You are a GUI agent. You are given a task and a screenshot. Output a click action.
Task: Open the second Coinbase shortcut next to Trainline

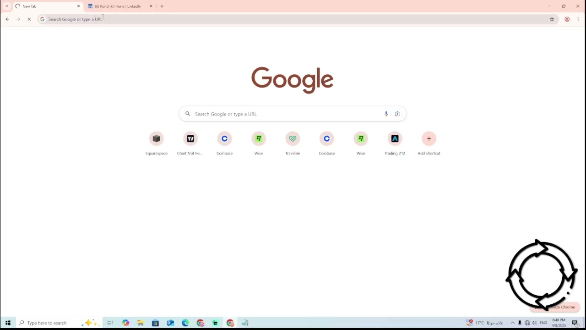pos(326,143)
